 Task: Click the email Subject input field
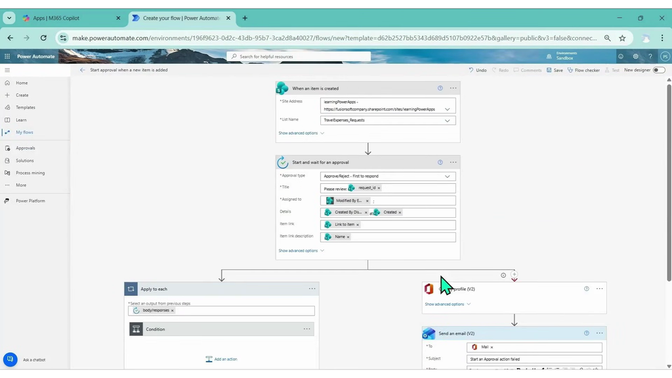[x=534, y=359]
